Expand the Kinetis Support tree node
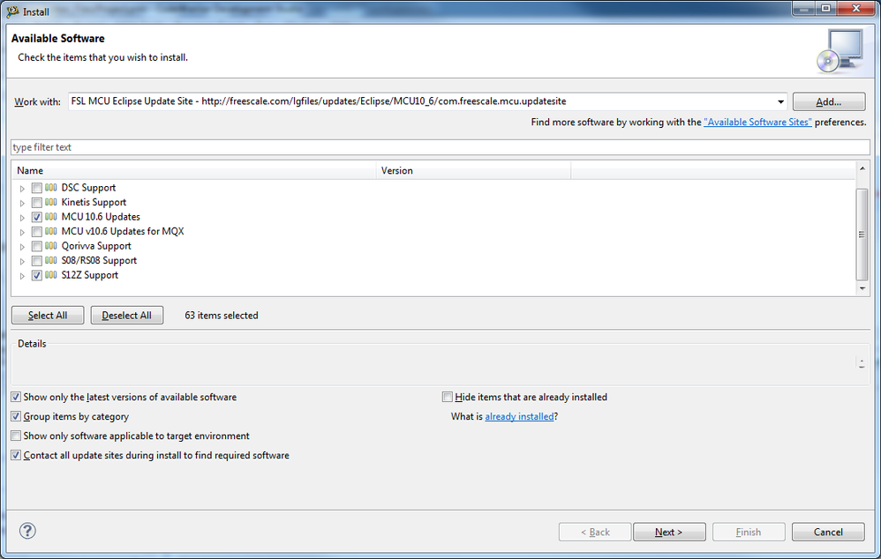The image size is (881, 559). 22,203
